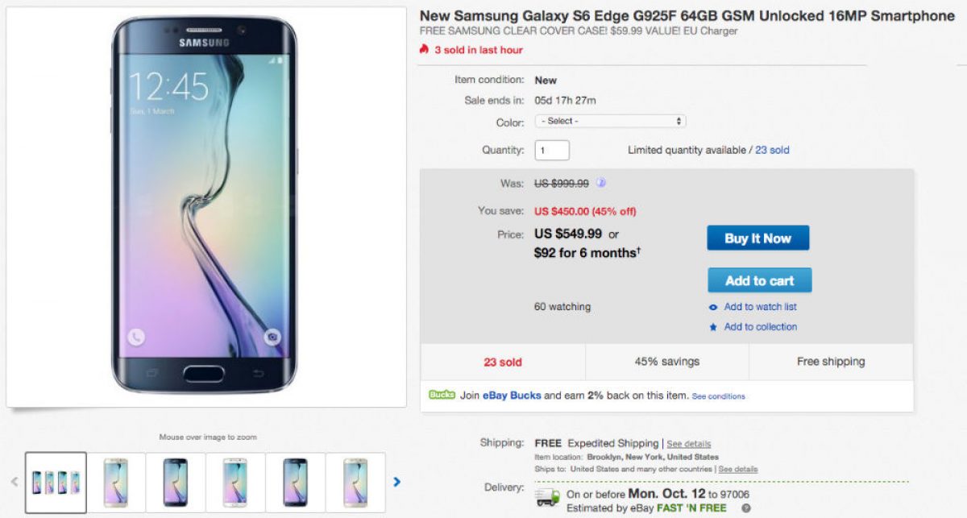Click the info circle next to FAST 'N FREE

[x=745, y=508]
